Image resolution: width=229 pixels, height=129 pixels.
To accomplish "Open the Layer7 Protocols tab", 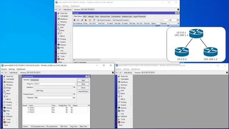I will click(139, 16).
